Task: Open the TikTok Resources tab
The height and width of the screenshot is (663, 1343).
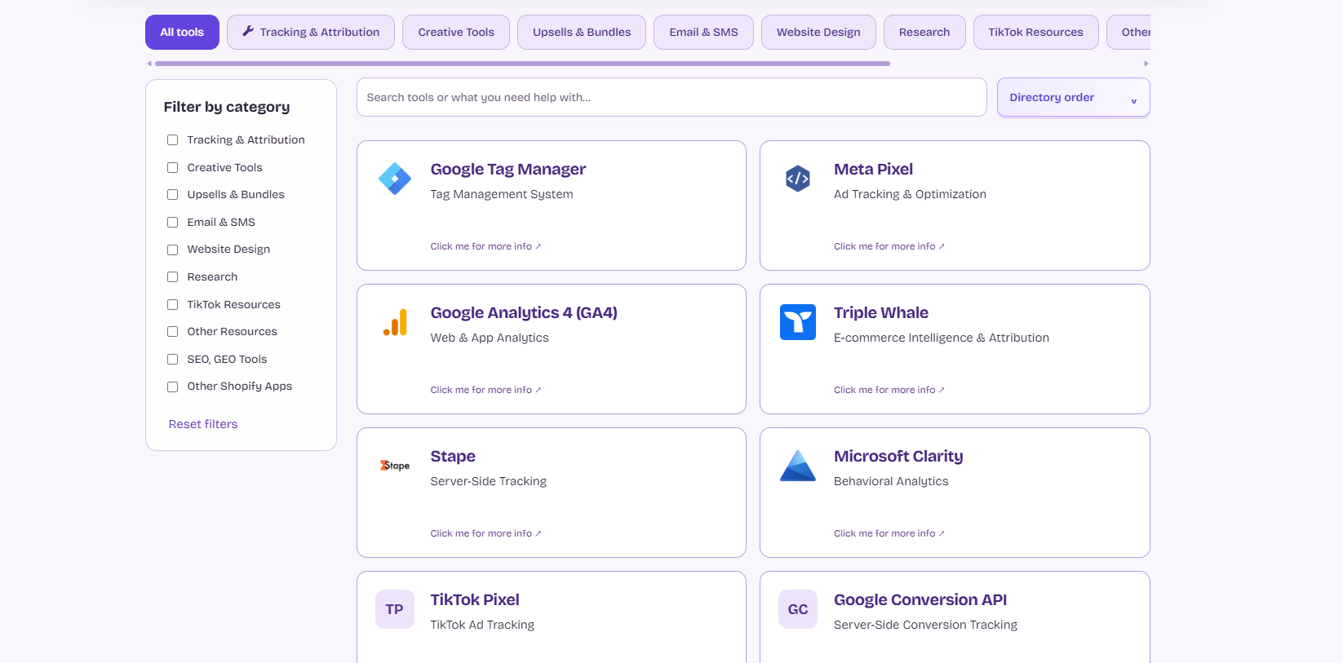Action: pos(1035,32)
